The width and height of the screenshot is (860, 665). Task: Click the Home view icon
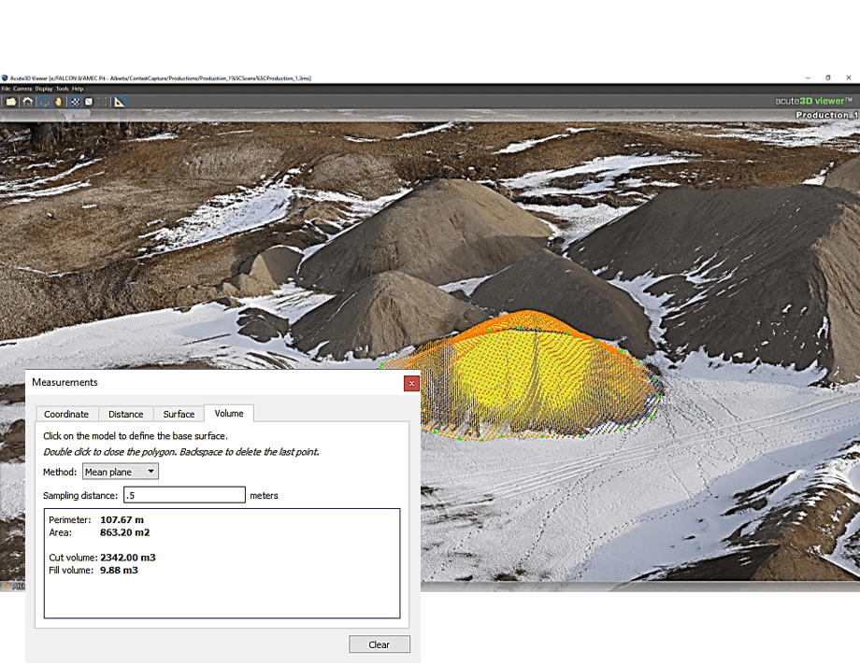(27, 101)
